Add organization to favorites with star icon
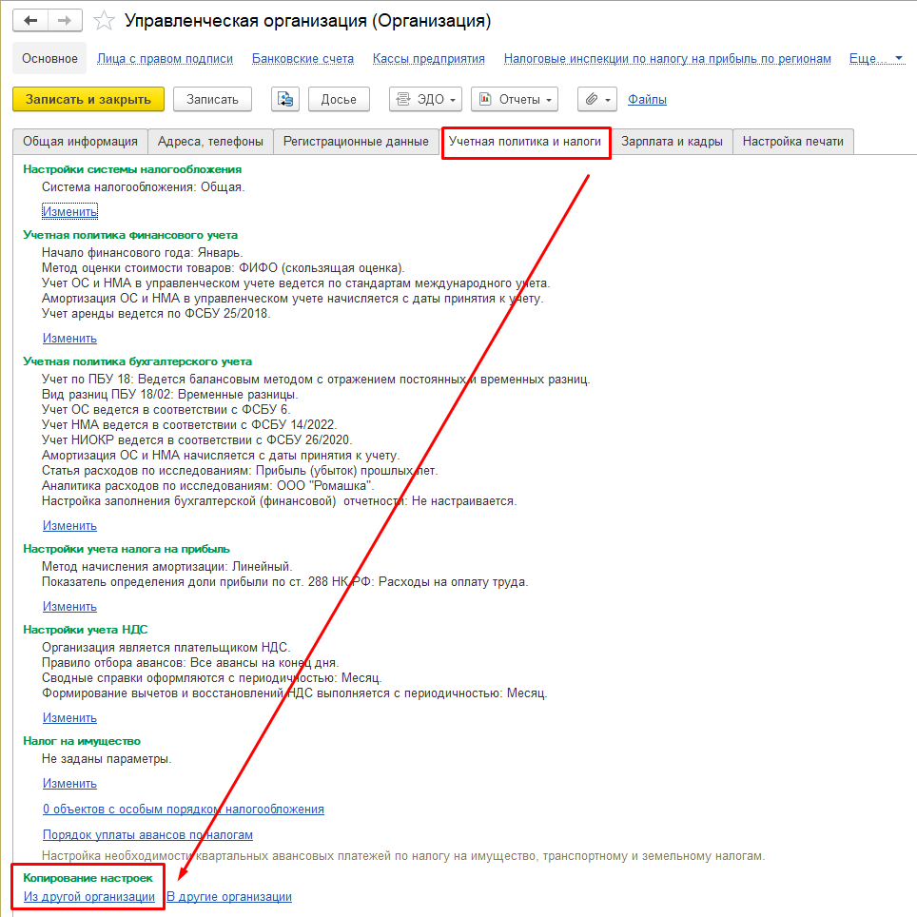Screen dimensions: 917x917 [105, 21]
